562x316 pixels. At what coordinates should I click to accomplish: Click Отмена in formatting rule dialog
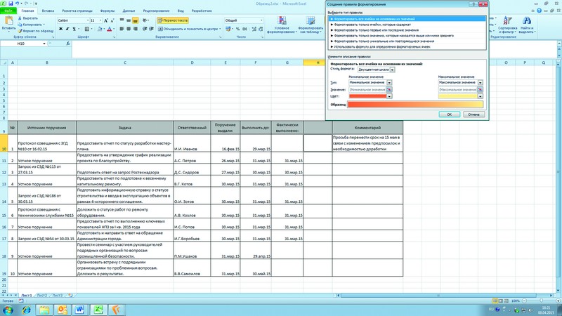click(473, 114)
